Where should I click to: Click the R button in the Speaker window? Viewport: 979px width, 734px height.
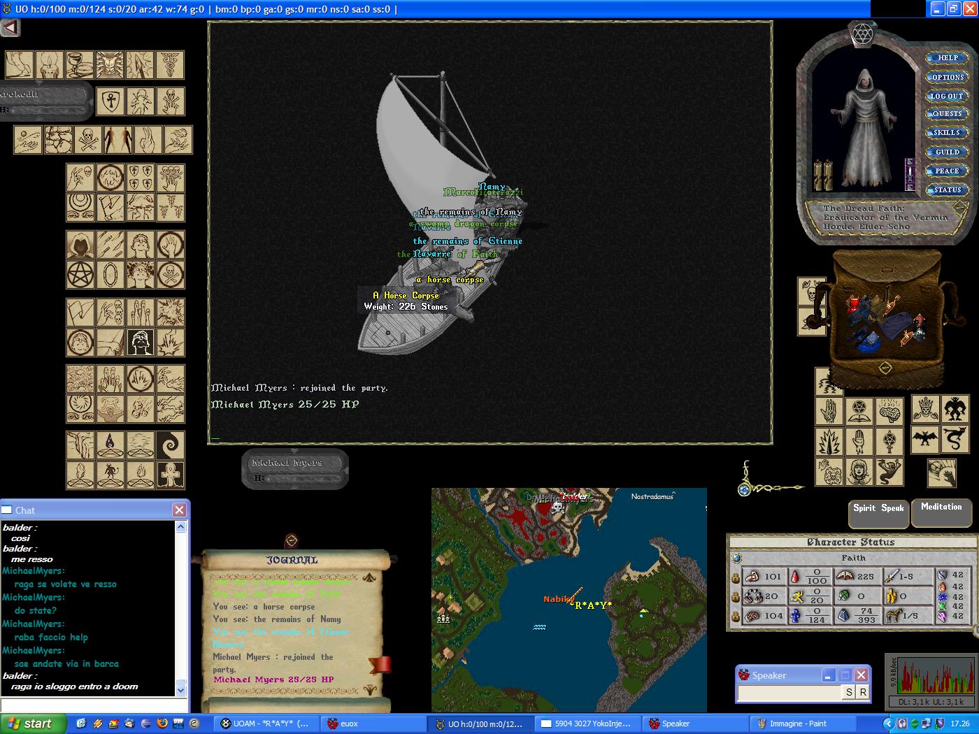coord(862,692)
